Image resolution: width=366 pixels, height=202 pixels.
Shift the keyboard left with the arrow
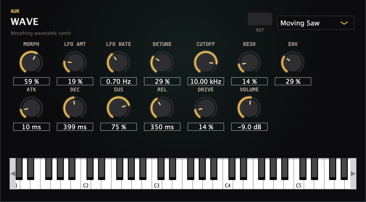coord(13,174)
